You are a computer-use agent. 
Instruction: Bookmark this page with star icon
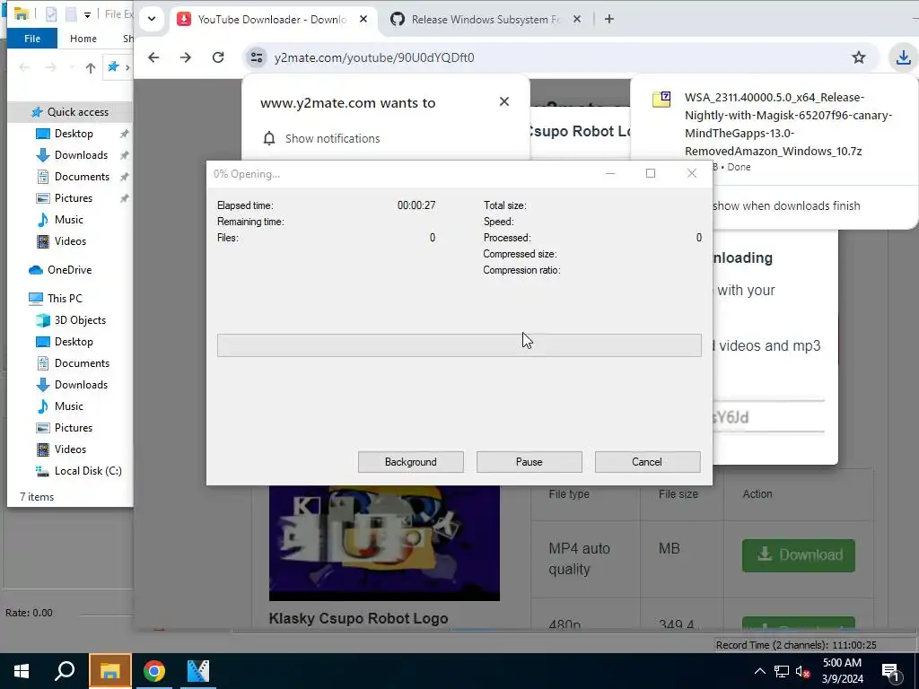click(x=859, y=57)
